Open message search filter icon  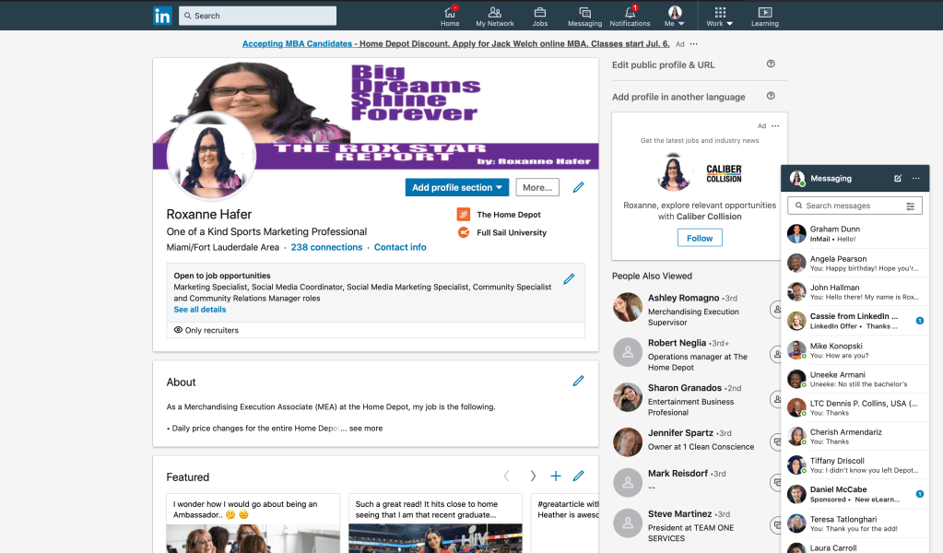click(911, 206)
